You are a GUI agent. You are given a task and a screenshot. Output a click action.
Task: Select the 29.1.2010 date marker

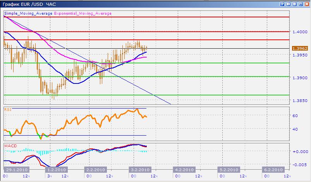[x=17, y=170]
